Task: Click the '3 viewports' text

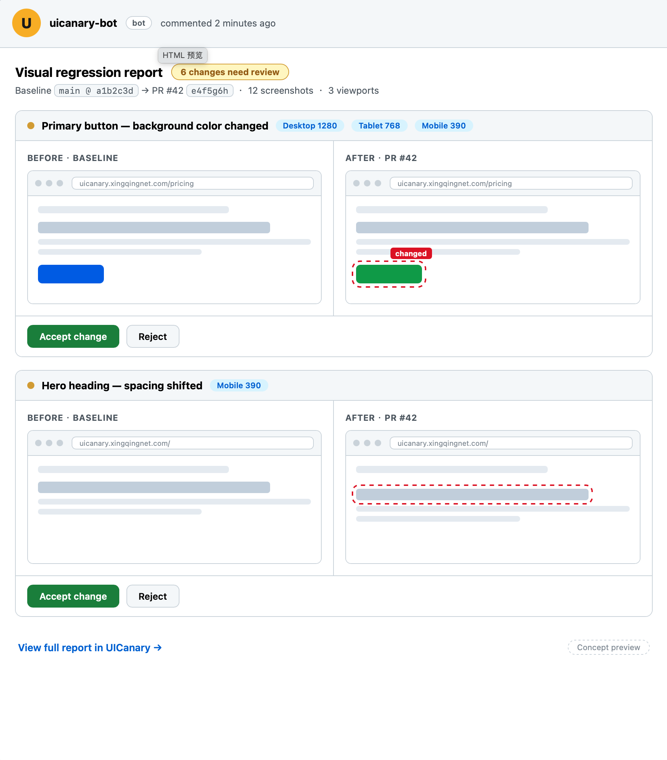Action: click(353, 91)
